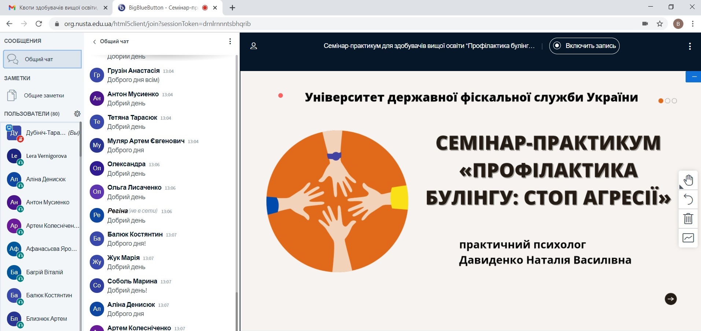Minimize the presentation with blue minus button
701x331 pixels.
point(694,77)
